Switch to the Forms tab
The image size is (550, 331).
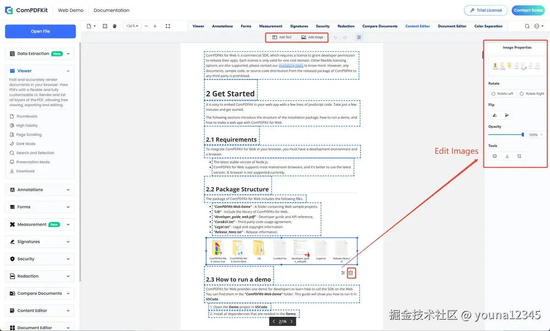click(246, 26)
